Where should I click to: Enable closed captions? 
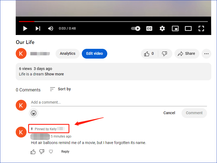coord(149,28)
